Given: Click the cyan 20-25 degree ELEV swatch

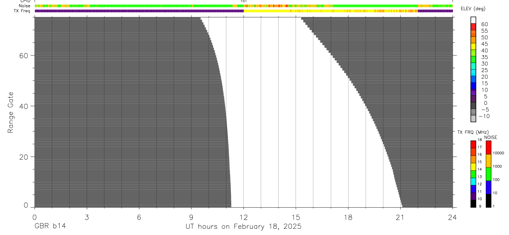Looking at the screenshot, I should [473, 73].
